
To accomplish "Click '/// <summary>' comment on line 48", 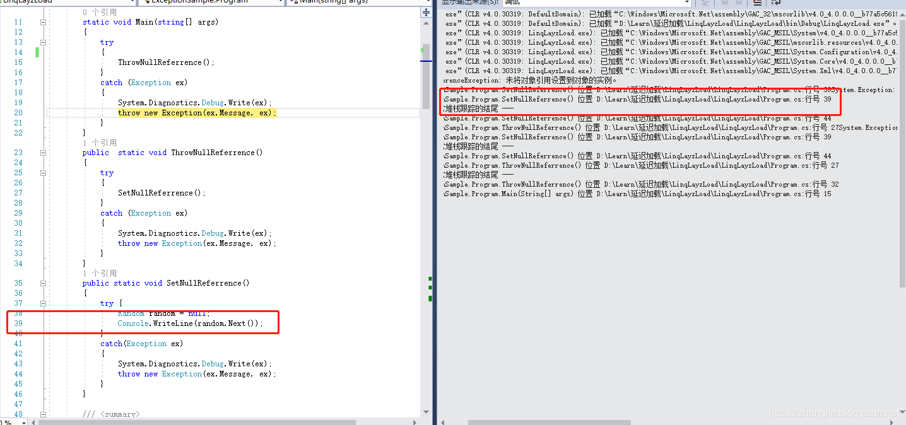I will pyautogui.click(x=111, y=414).
